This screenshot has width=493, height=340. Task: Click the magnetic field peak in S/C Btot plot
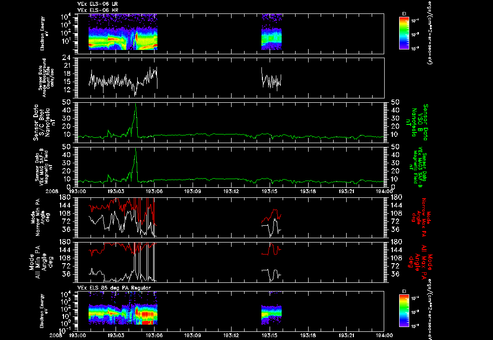point(135,105)
